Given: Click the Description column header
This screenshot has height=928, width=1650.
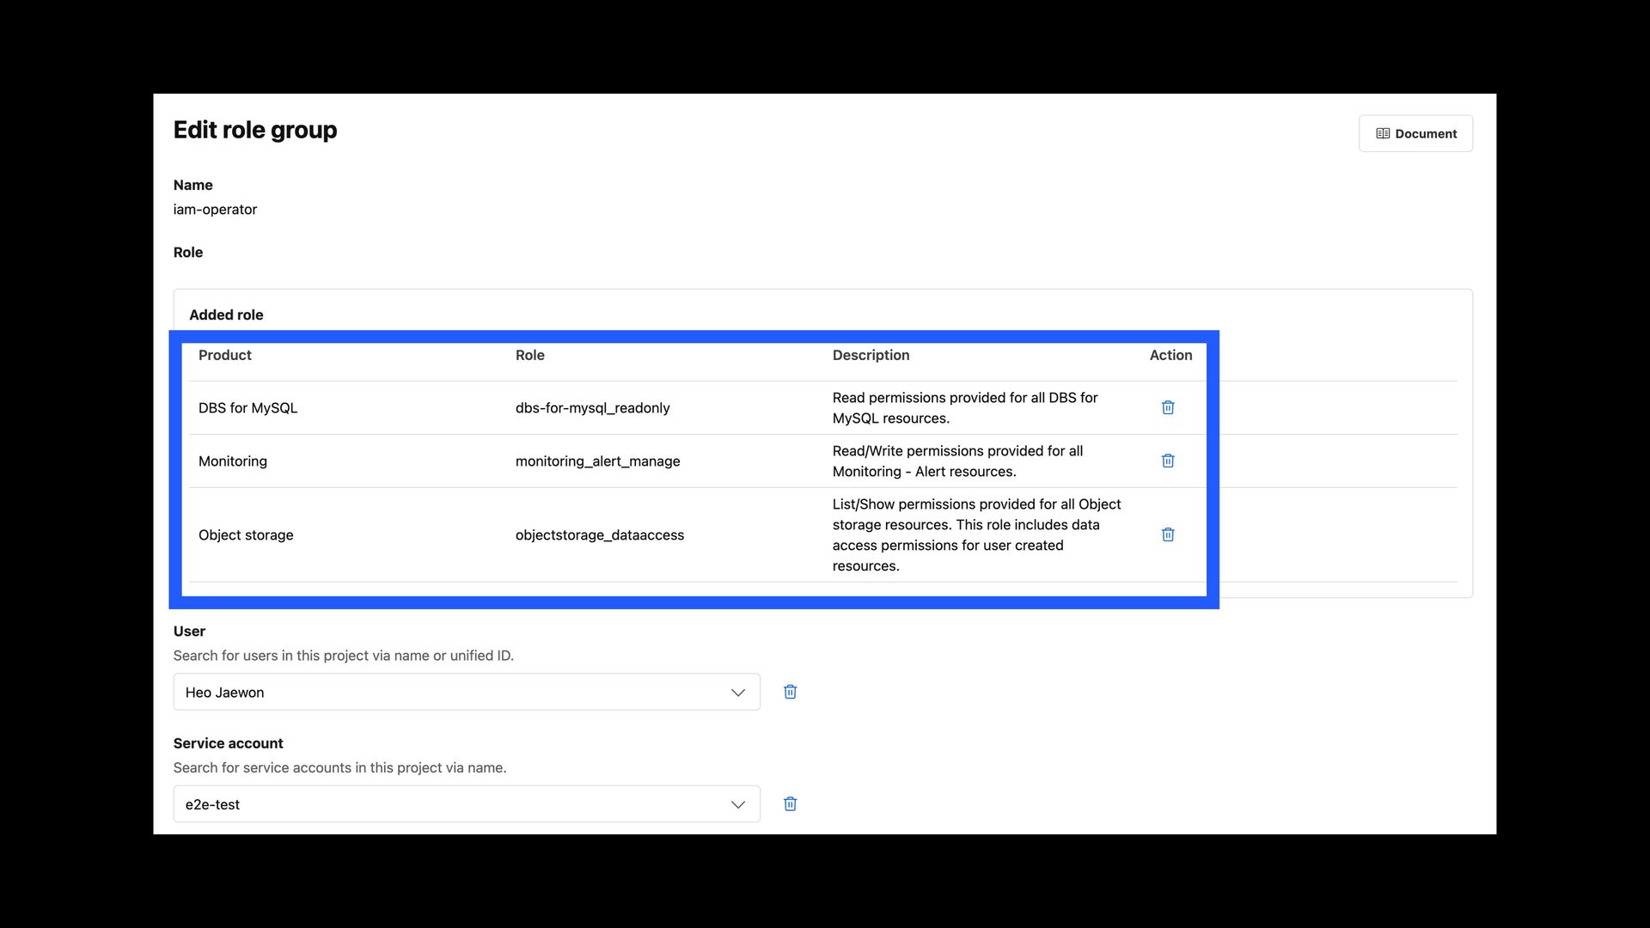Looking at the screenshot, I should point(871,355).
